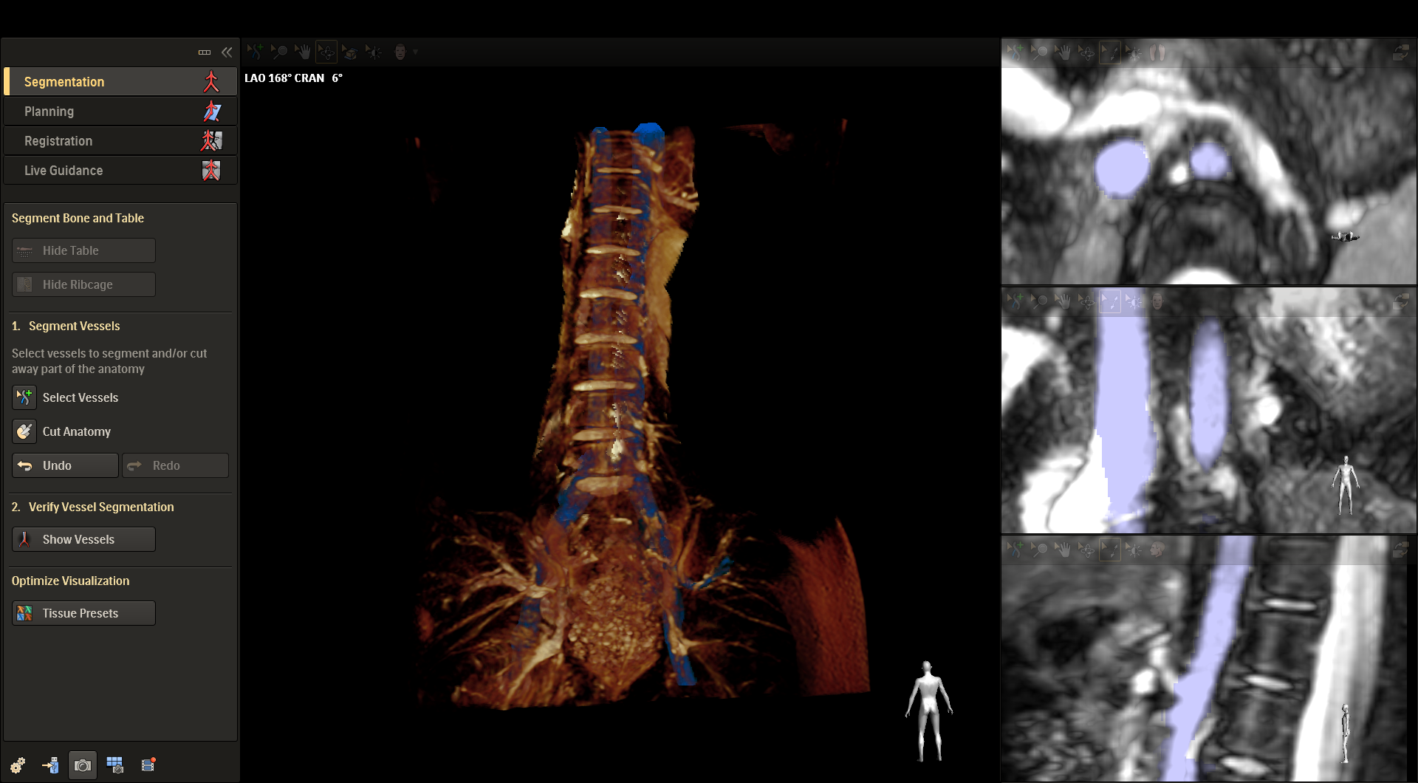Open the view orientation head dropdown arrow
Screen dimensions: 1418x783
click(x=416, y=52)
